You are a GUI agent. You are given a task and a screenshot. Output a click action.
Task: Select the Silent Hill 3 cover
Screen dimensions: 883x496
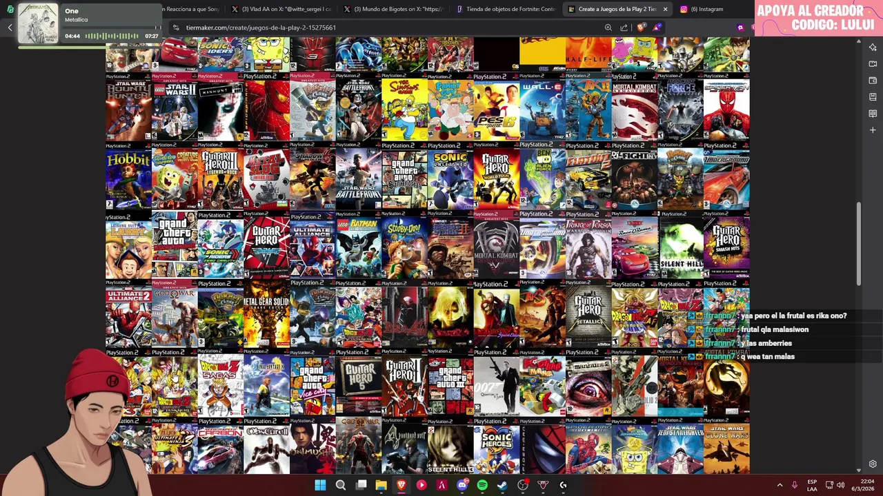450,446
